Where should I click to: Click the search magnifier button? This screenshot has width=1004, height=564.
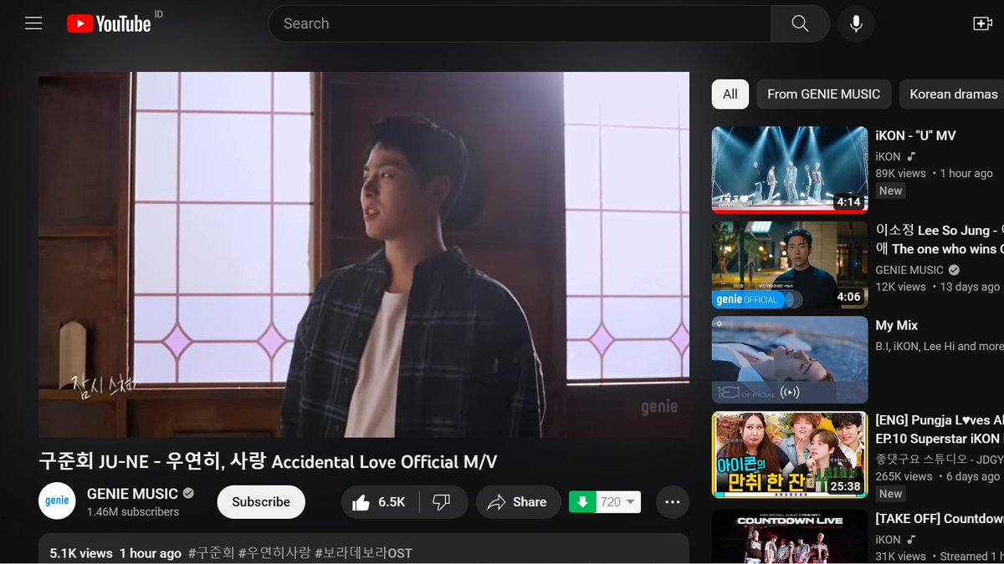click(800, 23)
